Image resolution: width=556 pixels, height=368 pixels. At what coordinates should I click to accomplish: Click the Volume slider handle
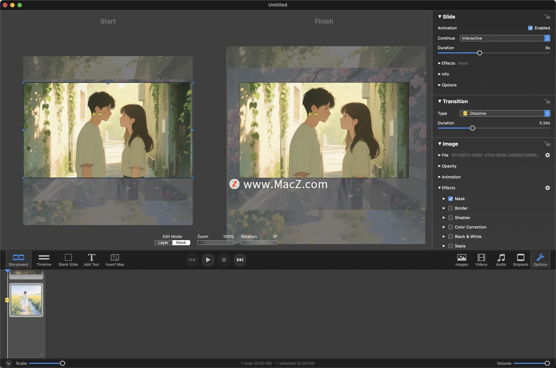point(547,363)
